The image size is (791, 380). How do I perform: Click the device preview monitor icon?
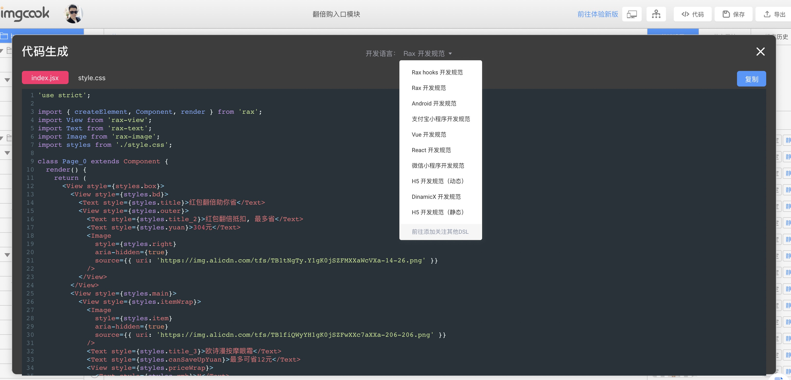632,14
